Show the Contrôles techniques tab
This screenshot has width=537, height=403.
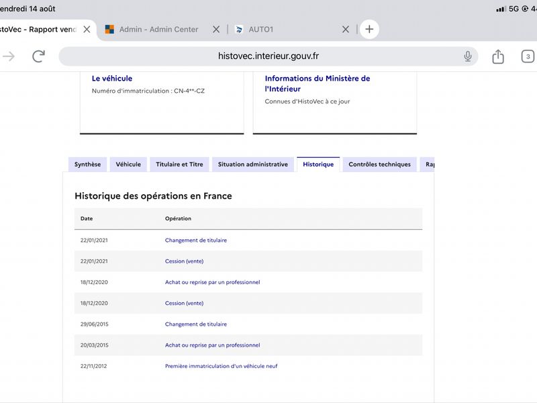pyautogui.click(x=379, y=165)
